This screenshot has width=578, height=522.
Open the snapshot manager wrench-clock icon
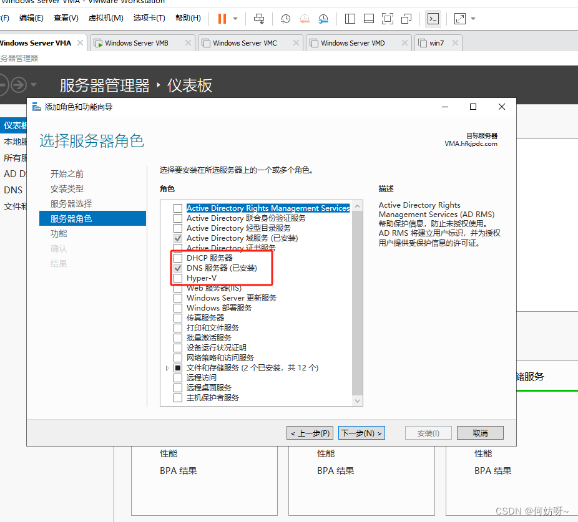(323, 19)
